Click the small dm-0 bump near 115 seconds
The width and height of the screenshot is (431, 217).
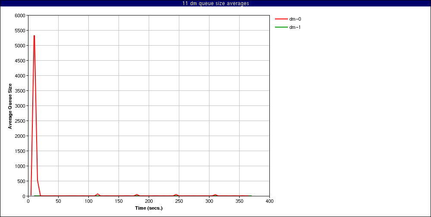tap(97, 194)
